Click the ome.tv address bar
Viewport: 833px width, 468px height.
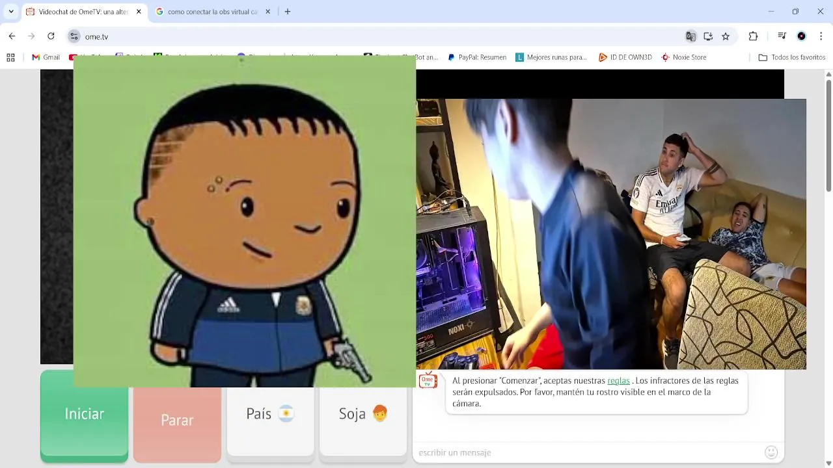(377, 36)
